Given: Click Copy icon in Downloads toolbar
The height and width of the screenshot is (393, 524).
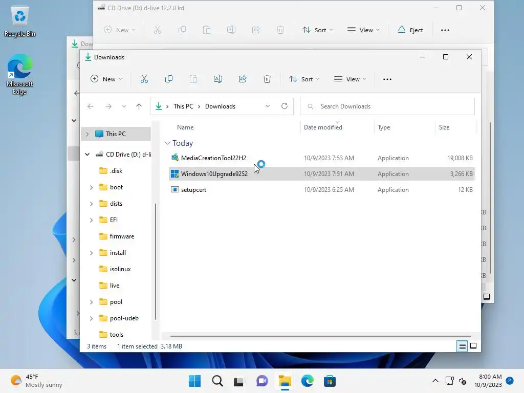Looking at the screenshot, I should tap(169, 79).
